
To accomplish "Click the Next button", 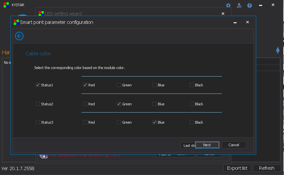I will (207, 145).
